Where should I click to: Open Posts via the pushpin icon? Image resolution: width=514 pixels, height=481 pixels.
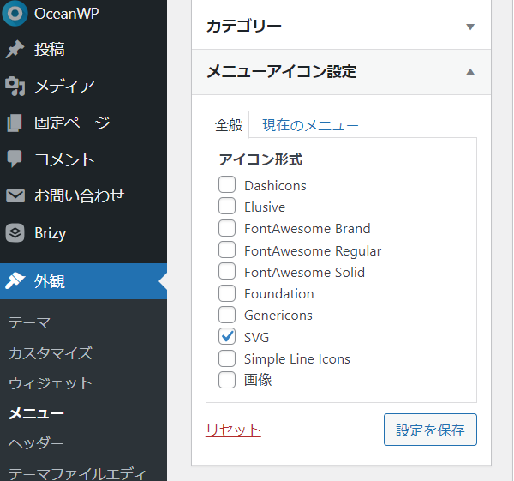click(x=15, y=50)
